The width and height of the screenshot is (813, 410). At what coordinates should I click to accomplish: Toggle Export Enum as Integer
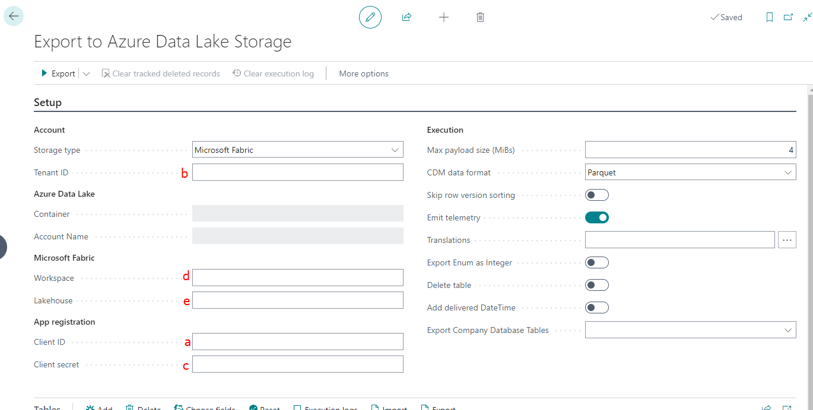pyautogui.click(x=597, y=262)
